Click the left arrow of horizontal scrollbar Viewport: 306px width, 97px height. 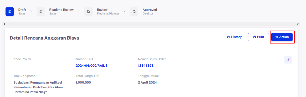(x=4, y=24)
